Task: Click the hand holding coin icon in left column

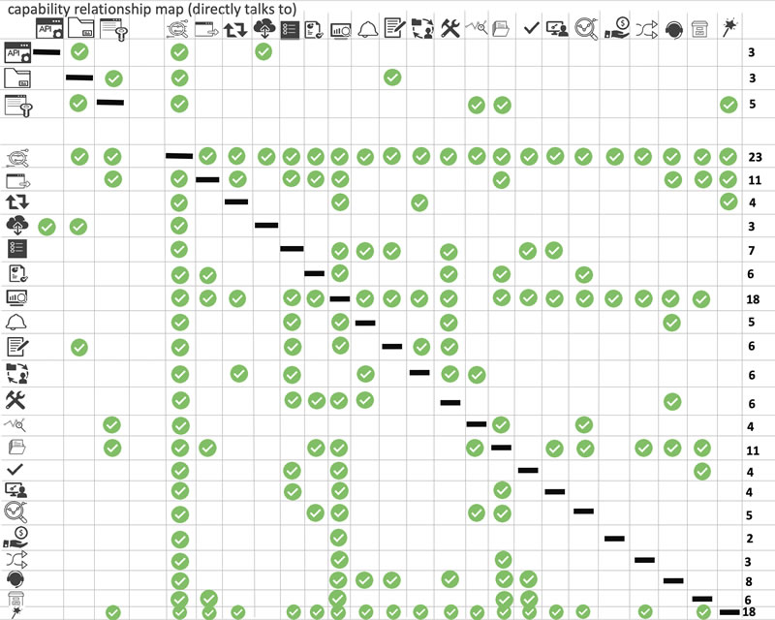Action: (x=17, y=537)
